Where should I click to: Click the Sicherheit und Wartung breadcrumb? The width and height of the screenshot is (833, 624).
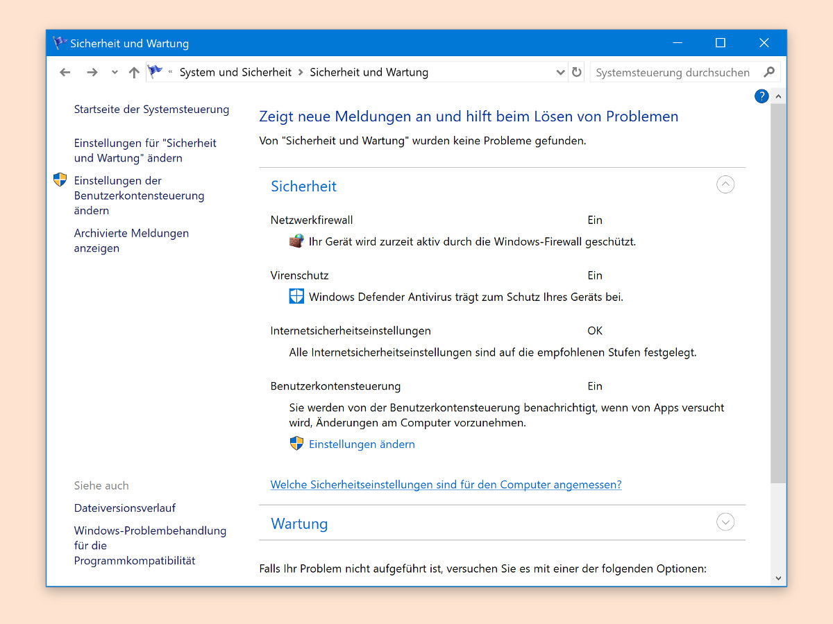(x=369, y=72)
